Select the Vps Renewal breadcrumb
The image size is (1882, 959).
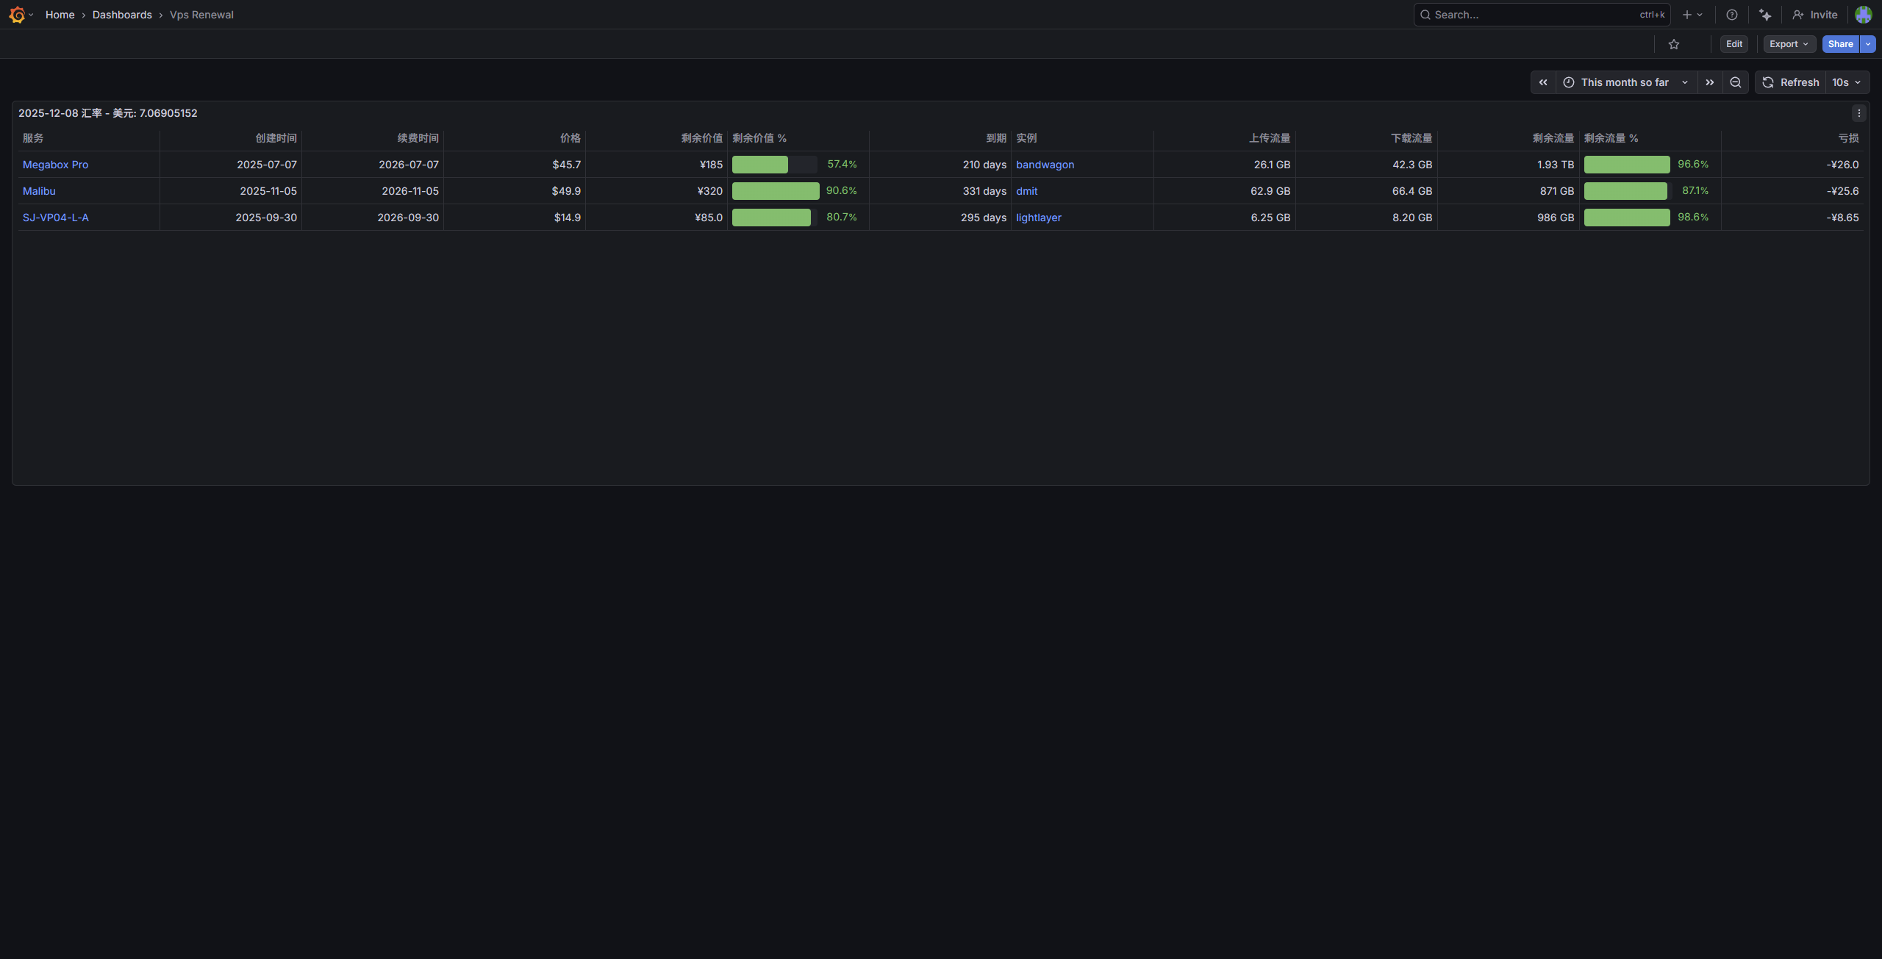(201, 15)
